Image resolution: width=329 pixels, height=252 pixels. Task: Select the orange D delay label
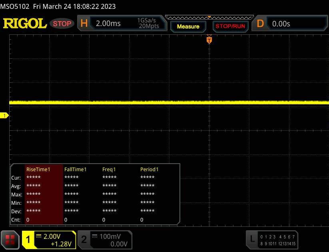point(260,24)
